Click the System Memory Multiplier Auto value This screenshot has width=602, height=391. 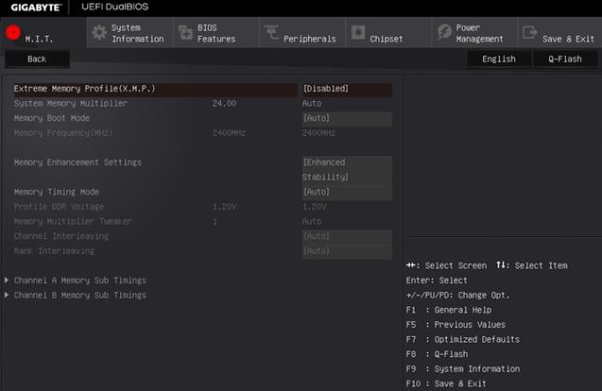click(312, 103)
